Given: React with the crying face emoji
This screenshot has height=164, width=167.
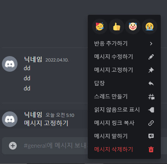Looking at the screenshot, I should click(x=150, y=26).
